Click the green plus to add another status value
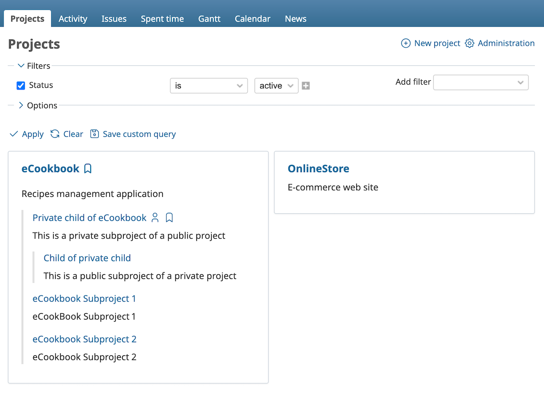The width and height of the screenshot is (544, 393). coord(306,85)
